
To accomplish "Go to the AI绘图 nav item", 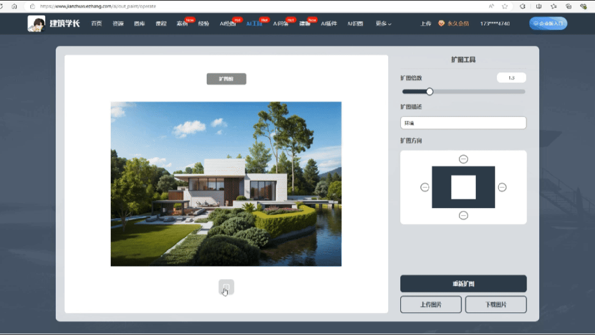I will point(228,24).
